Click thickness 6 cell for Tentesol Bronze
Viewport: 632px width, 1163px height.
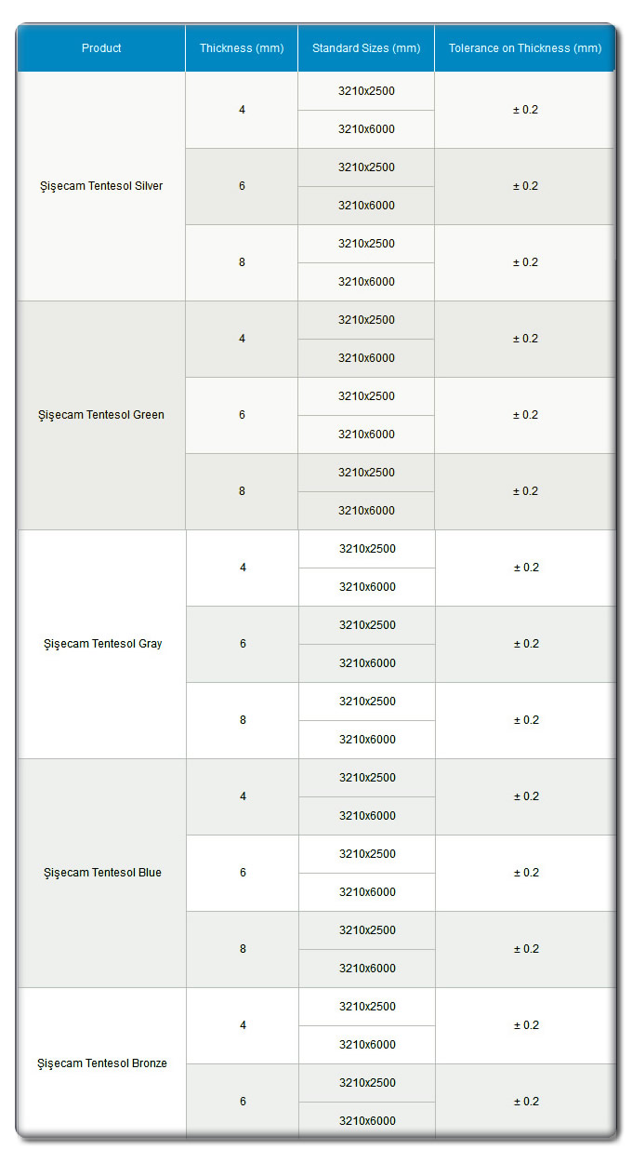pos(243,1102)
